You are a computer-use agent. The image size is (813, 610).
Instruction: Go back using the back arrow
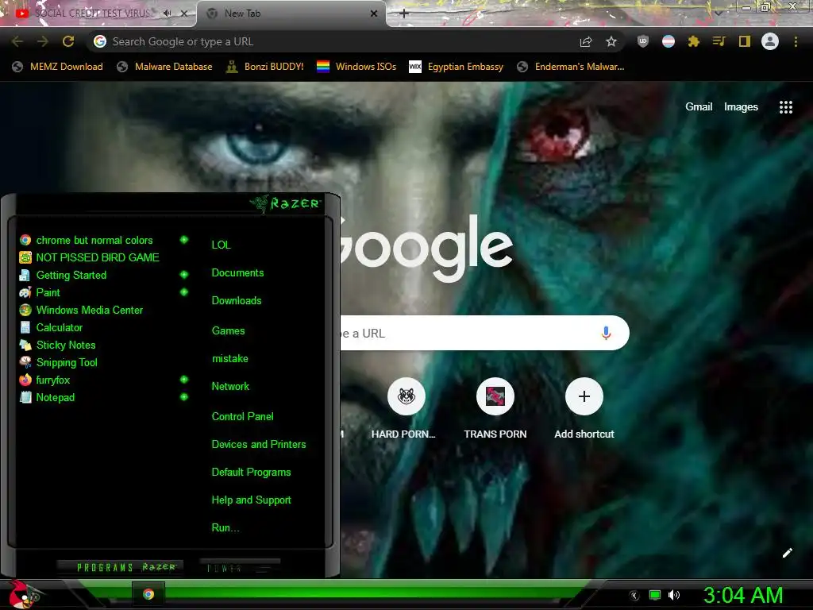17,41
